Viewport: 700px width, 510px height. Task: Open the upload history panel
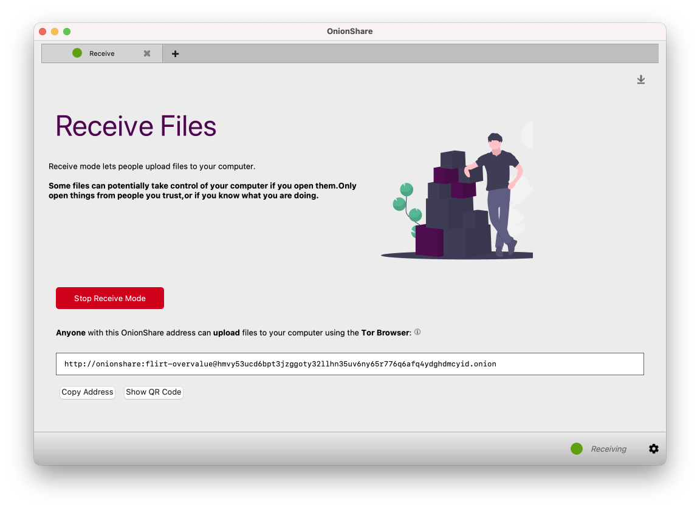[x=640, y=80]
